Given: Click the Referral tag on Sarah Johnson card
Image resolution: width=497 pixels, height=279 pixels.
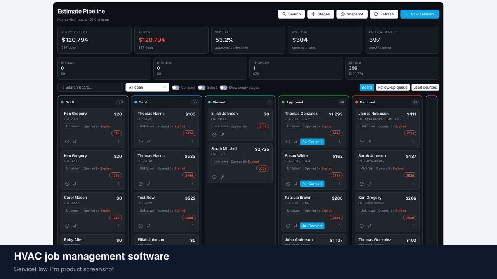Looking at the screenshot, I should point(367,169).
